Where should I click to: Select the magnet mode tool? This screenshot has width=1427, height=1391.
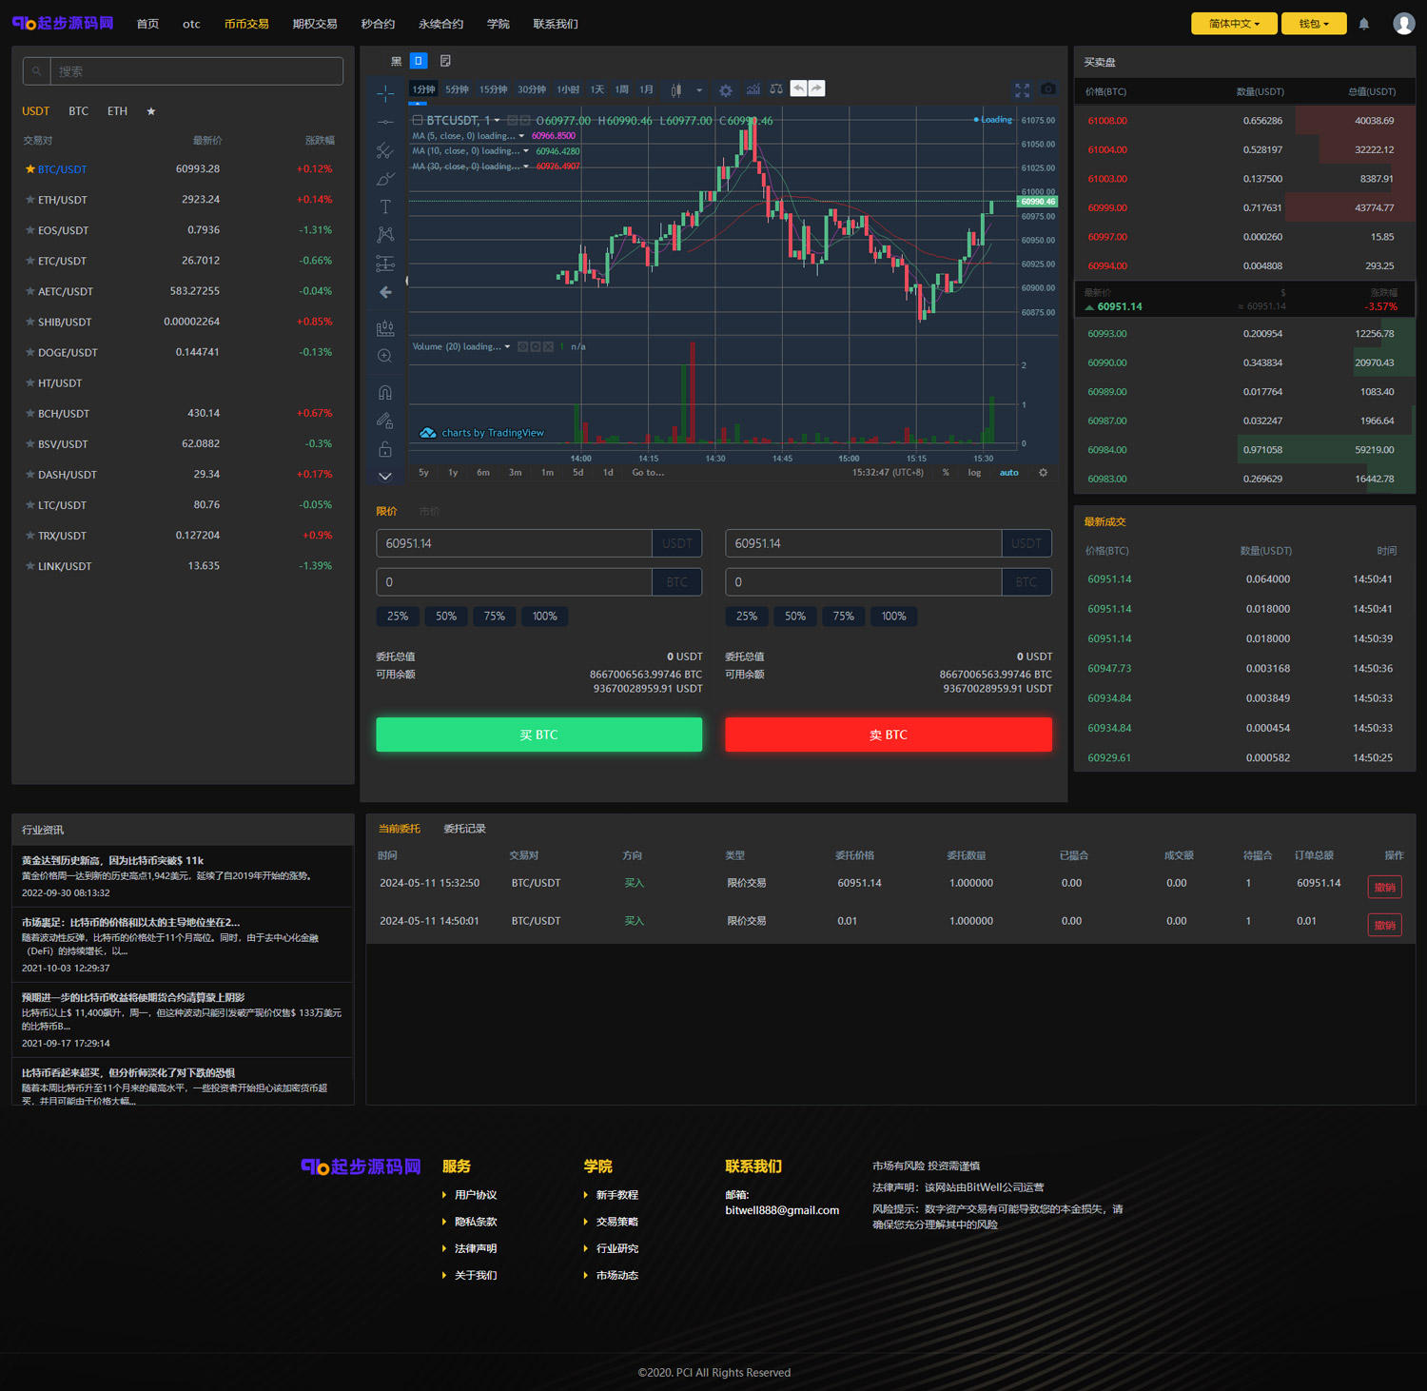(385, 392)
